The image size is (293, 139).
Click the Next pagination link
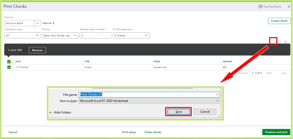pos(269,73)
